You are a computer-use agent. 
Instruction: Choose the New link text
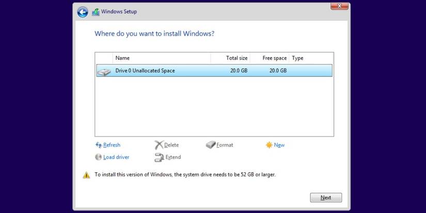click(x=279, y=145)
